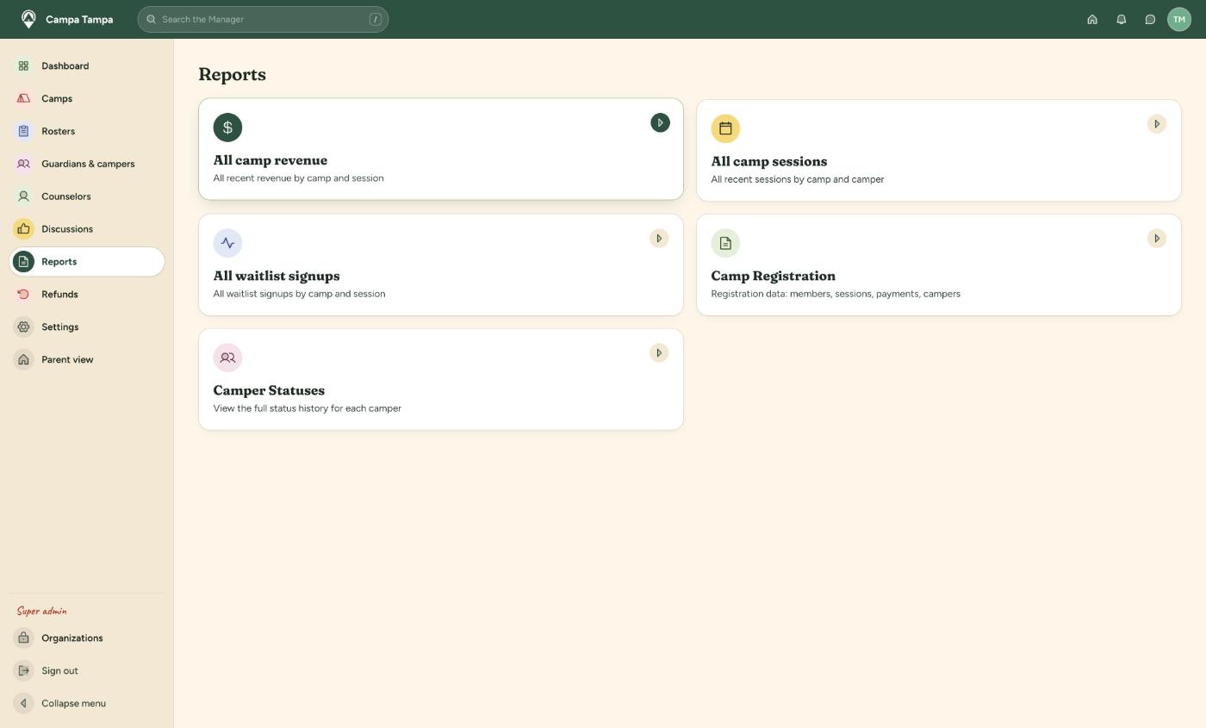Image resolution: width=1206 pixels, height=728 pixels.
Task: Open the All waitlist signups title
Action: point(277,276)
